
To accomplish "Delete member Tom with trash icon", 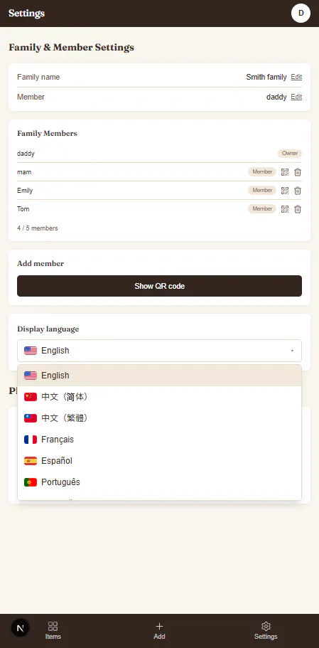I will pyautogui.click(x=298, y=209).
